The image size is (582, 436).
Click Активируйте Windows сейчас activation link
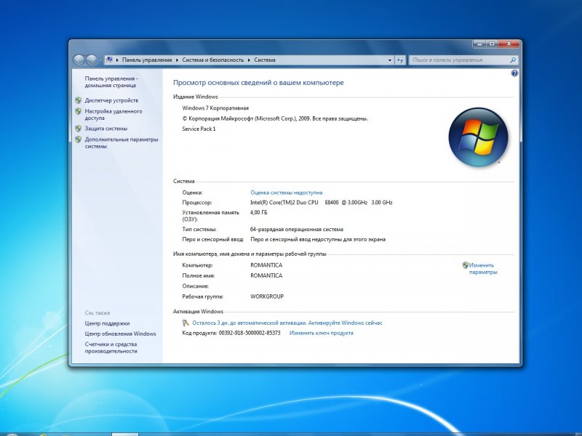[x=345, y=323]
